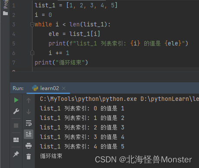
Task: Click the {ele} placeholder in f-string
Action: (x=173, y=43)
